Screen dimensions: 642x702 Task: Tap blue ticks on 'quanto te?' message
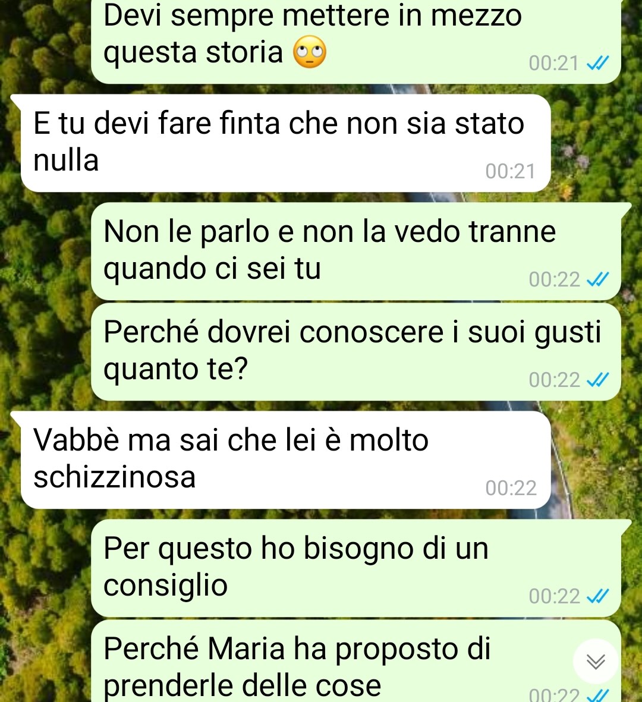tap(597, 380)
